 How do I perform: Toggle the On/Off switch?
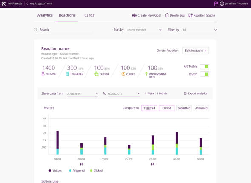coord(205,74)
